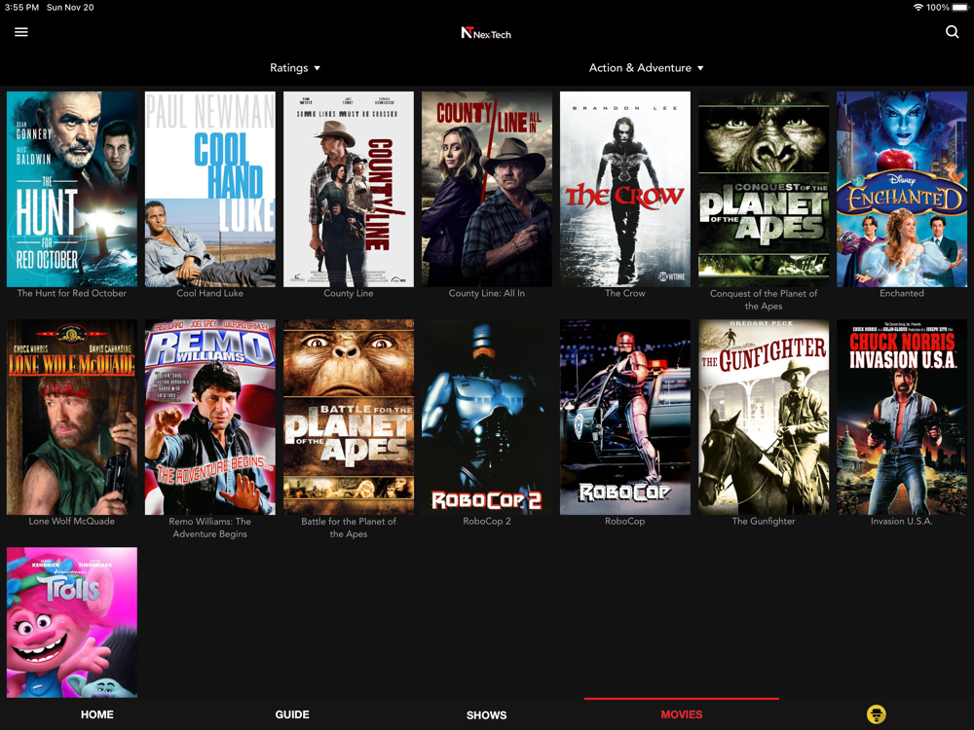Expand the Action & Adventure genre dropdown

pyautogui.click(x=646, y=68)
